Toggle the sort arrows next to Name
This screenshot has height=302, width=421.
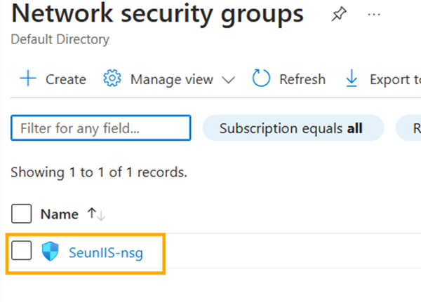96,214
